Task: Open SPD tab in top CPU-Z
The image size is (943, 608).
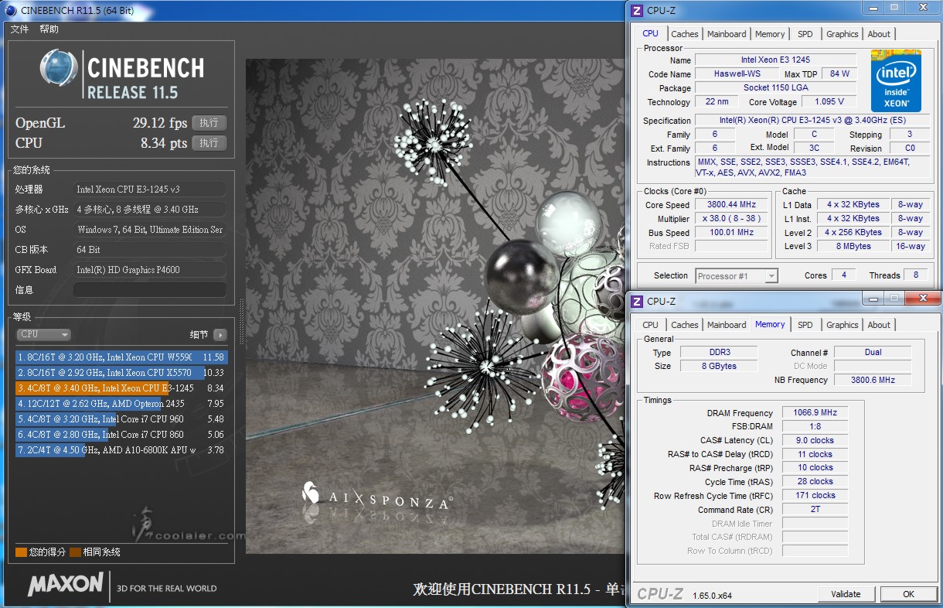Action: click(805, 34)
